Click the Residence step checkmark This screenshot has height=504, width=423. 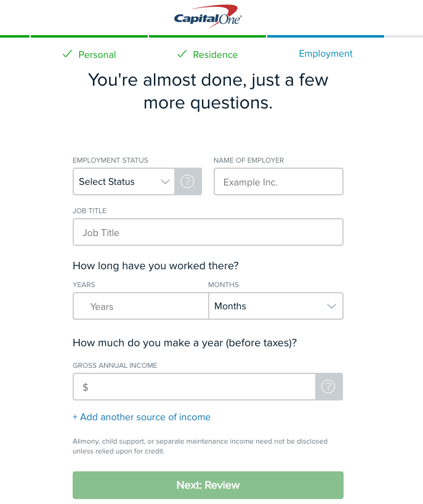pos(182,54)
